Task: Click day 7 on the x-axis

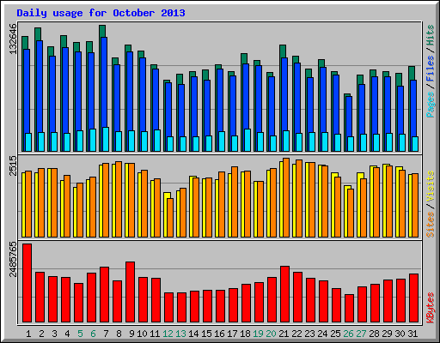Action: click(x=106, y=334)
